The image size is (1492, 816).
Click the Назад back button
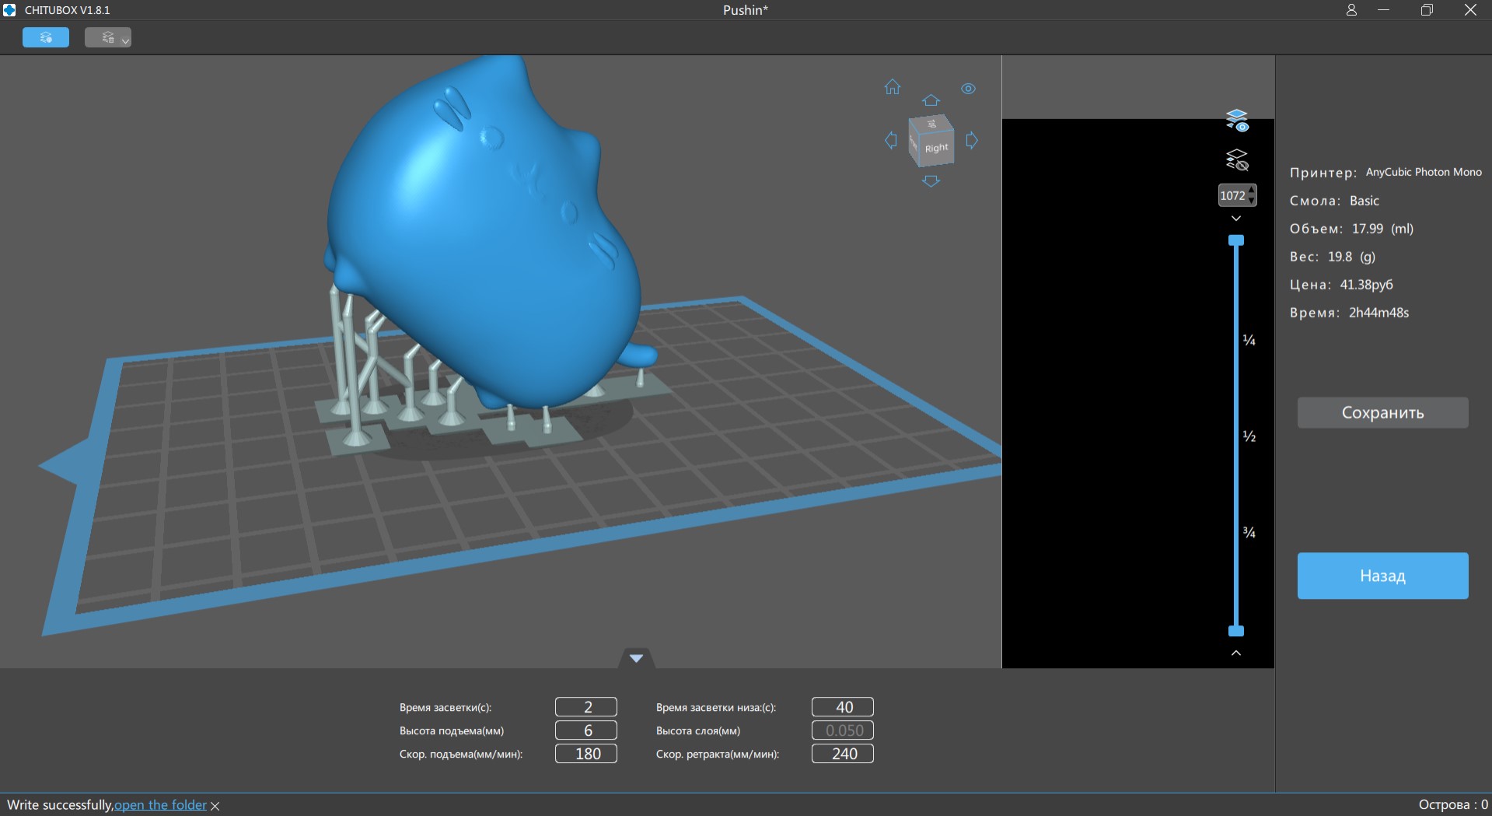[x=1382, y=576]
